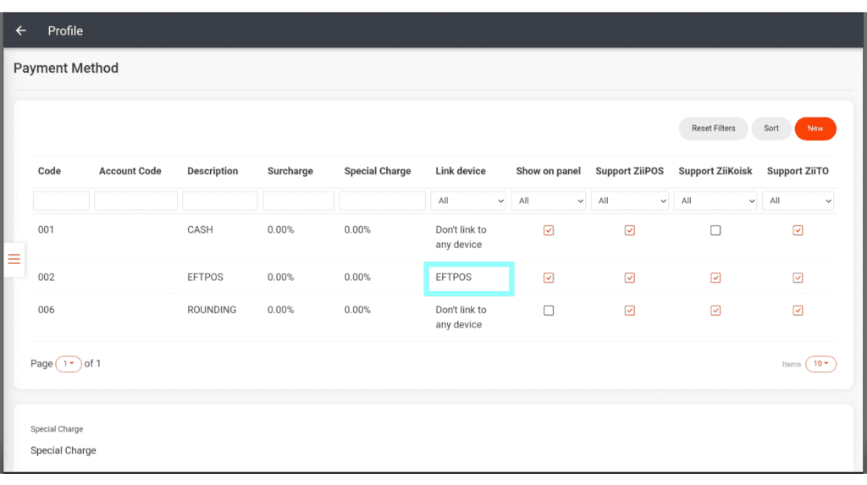Change items per page dropdown
The image size is (867, 485).
coord(820,364)
